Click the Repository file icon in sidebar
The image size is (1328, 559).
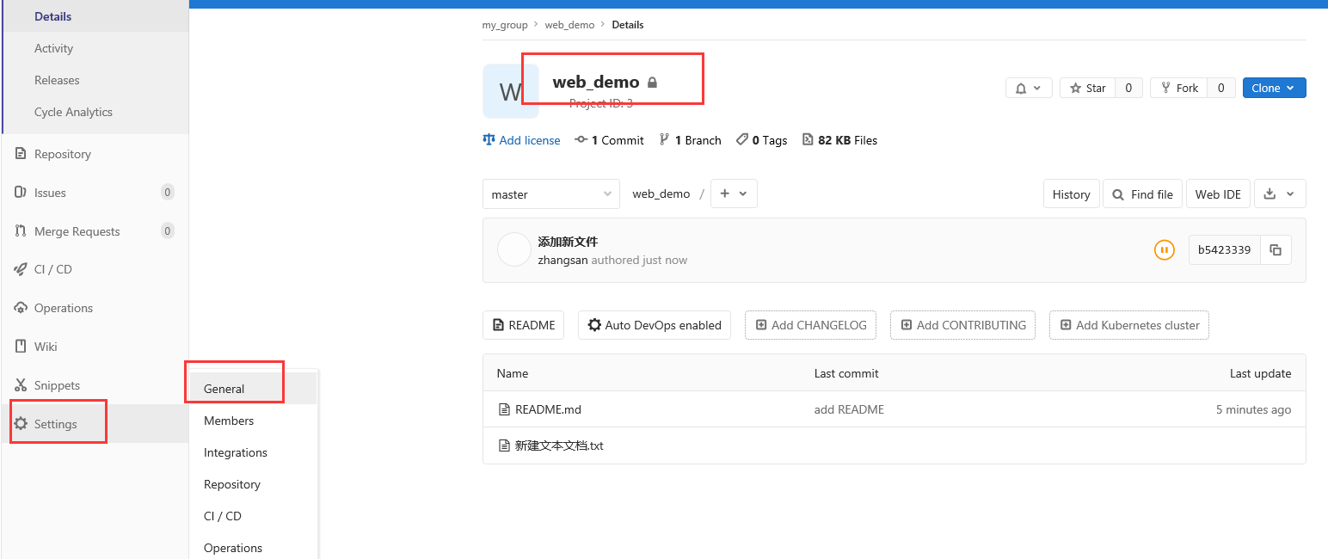click(x=21, y=154)
